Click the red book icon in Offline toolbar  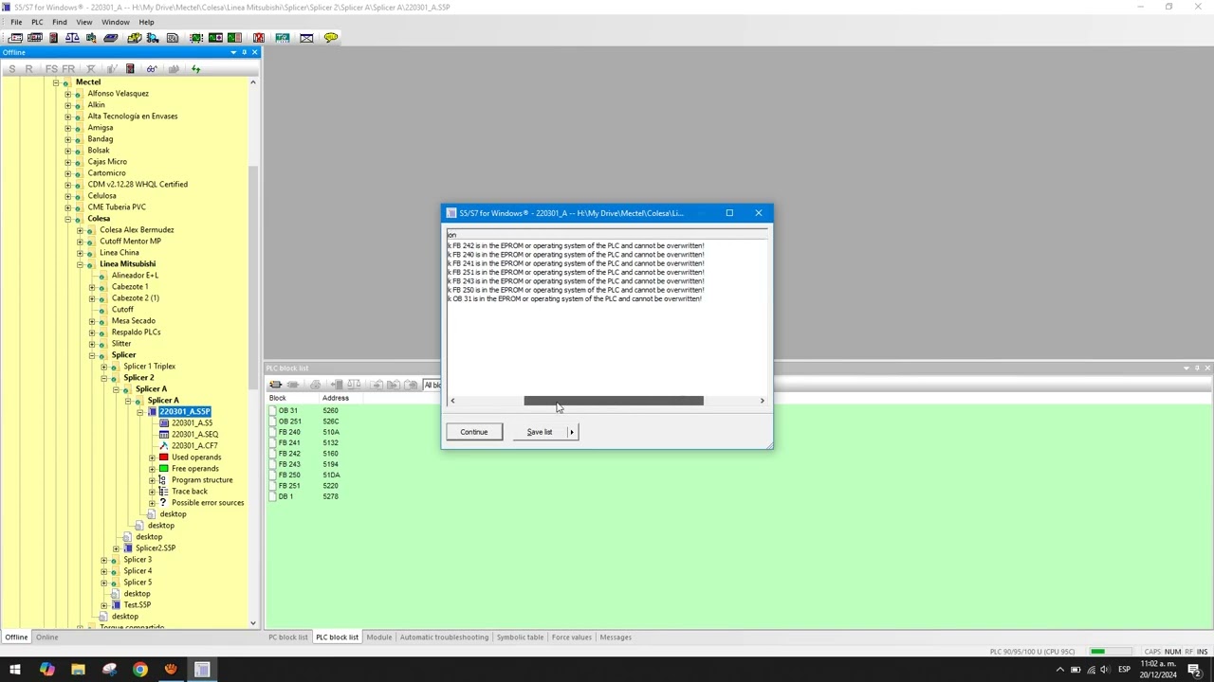130,69
